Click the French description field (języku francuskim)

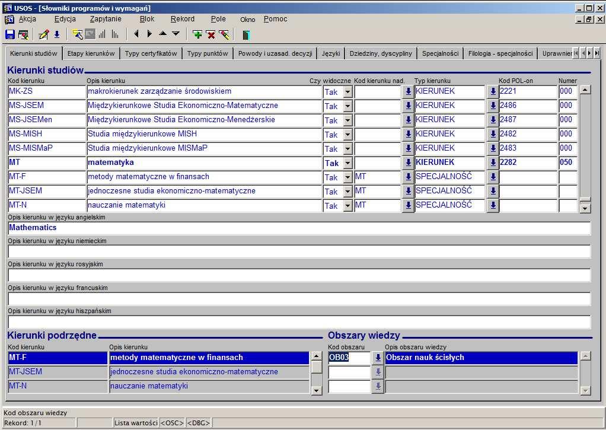(299, 298)
